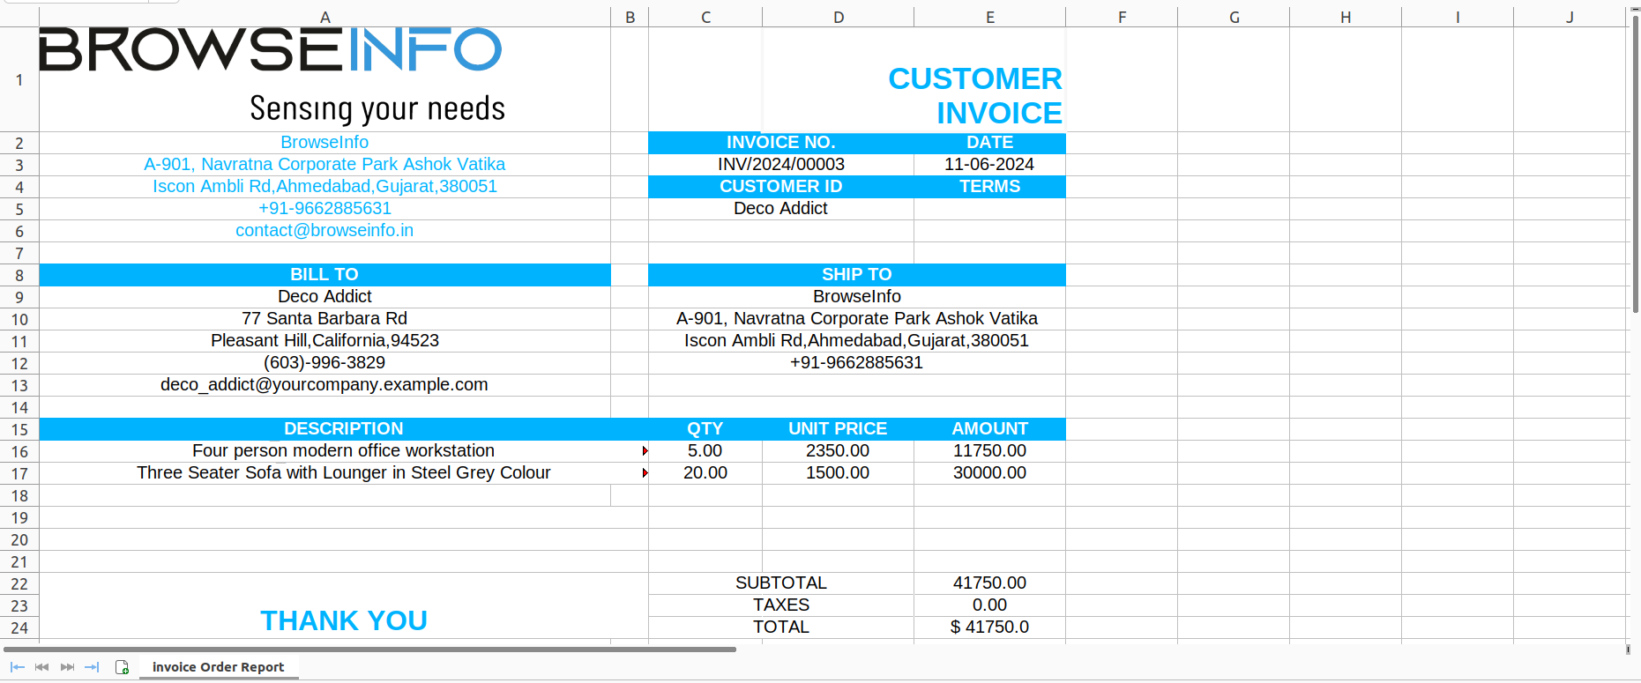Select row 8 header

tap(19, 275)
